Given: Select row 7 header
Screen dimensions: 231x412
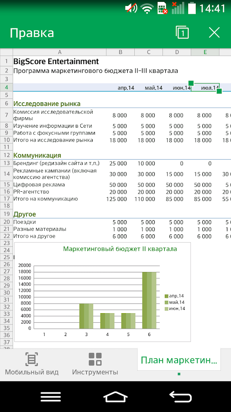Looking at the screenshot, I should 6,115.
